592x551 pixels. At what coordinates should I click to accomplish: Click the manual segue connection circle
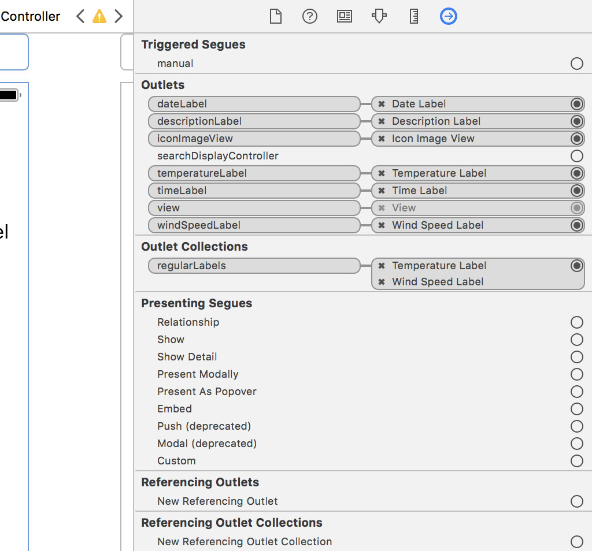coord(576,64)
